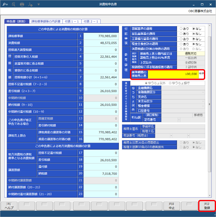This screenshot has height=217, width=216.
Task: Click 納税額 value 7,018,700
Action: tap(101, 174)
